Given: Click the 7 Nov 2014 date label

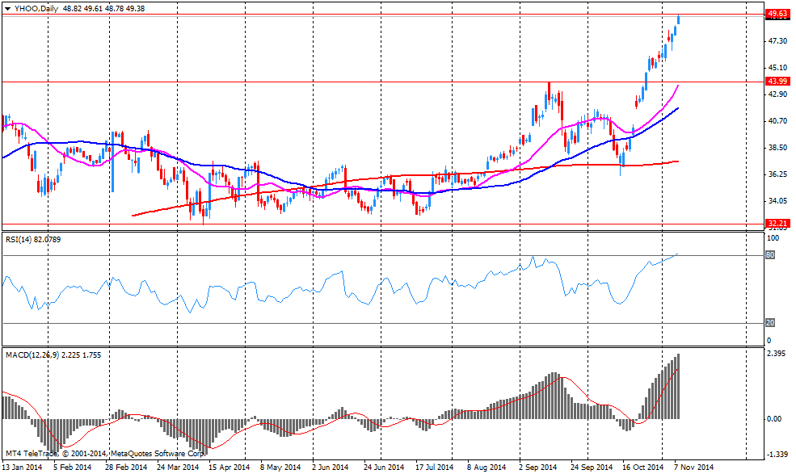Looking at the screenshot, I should 694,468.
